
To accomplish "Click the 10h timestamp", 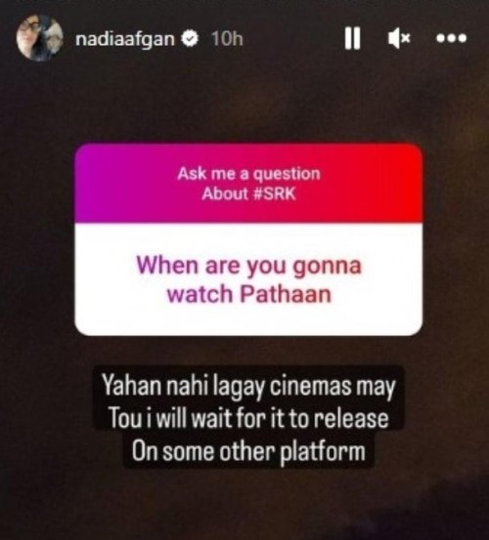I will tap(227, 39).
